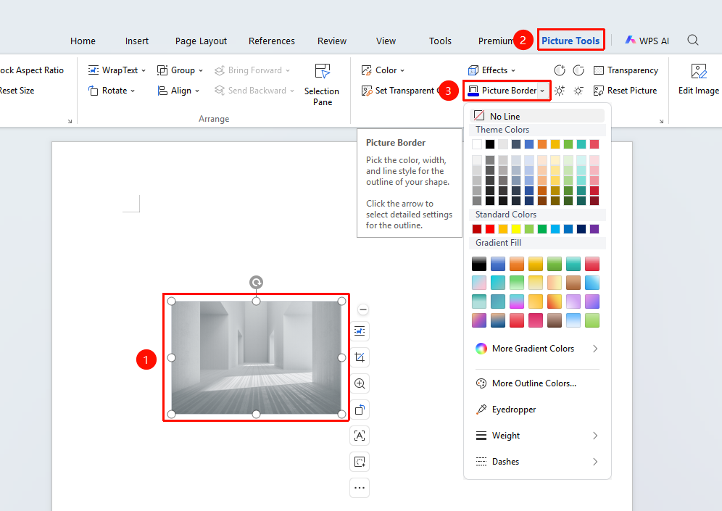Click the dashed-circle sparkle icon beside the image
The image size is (722, 511).
[x=360, y=462]
